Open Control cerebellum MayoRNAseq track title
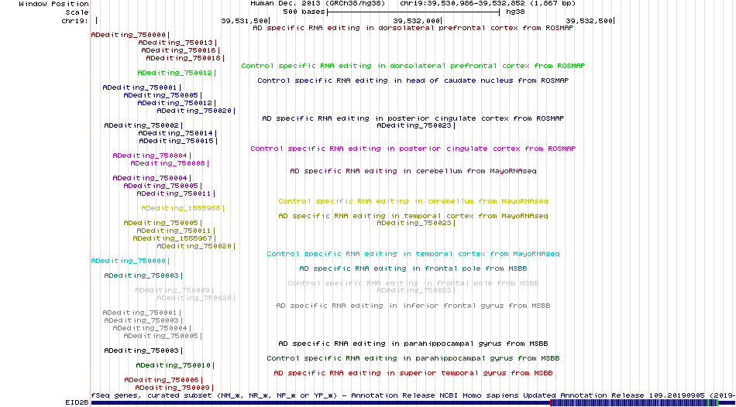736x407 pixels. 413,201
